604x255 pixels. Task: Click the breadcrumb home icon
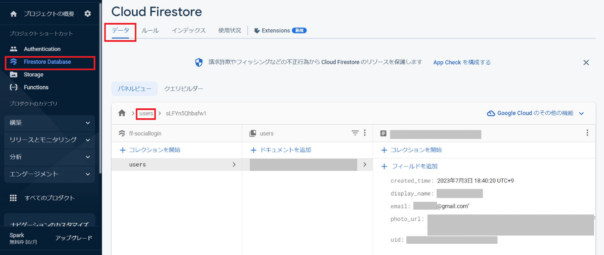[x=122, y=113]
